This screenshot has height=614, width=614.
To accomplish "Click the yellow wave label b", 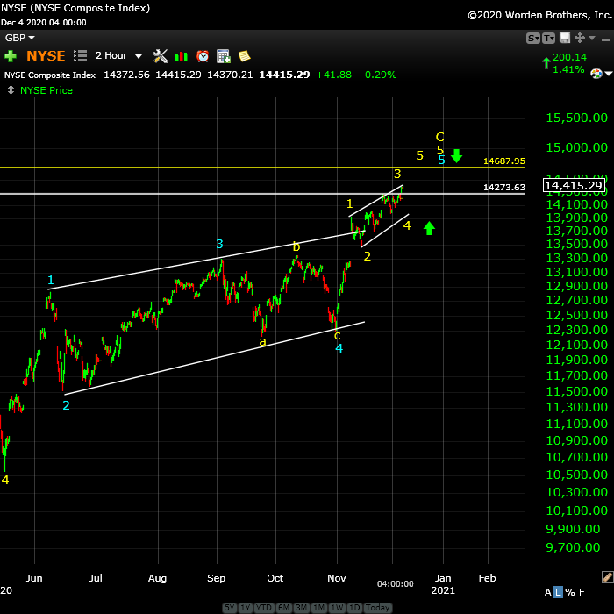I will click(x=296, y=246).
